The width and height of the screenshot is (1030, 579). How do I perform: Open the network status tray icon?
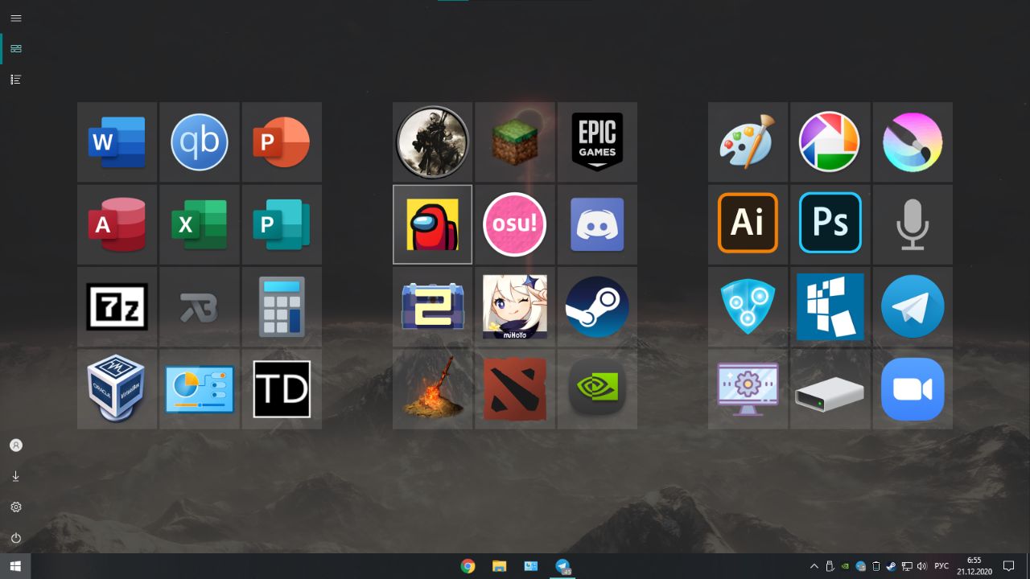[x=906, y=566]
